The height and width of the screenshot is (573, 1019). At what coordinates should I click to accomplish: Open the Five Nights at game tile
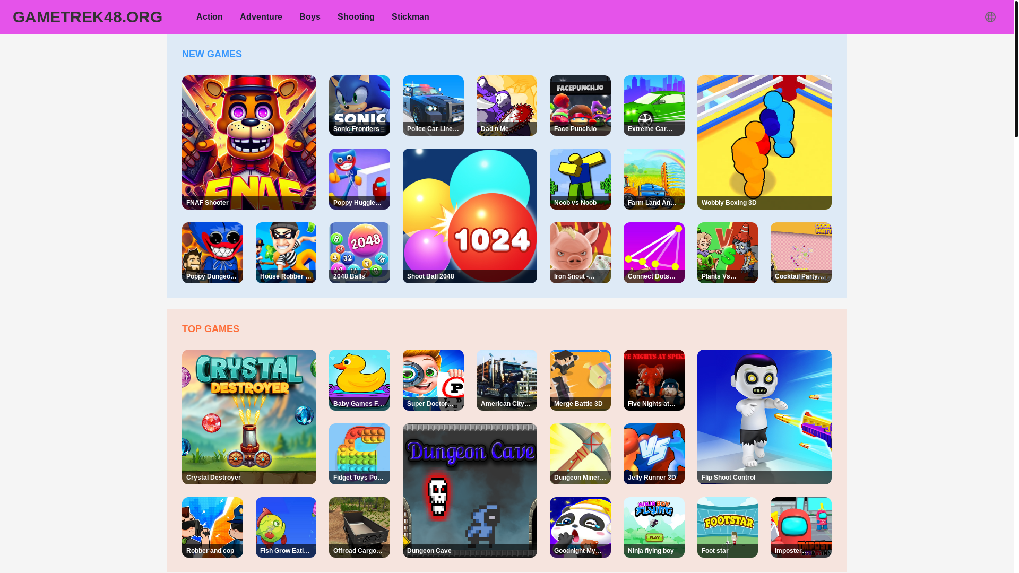click(x=654, y=380)
